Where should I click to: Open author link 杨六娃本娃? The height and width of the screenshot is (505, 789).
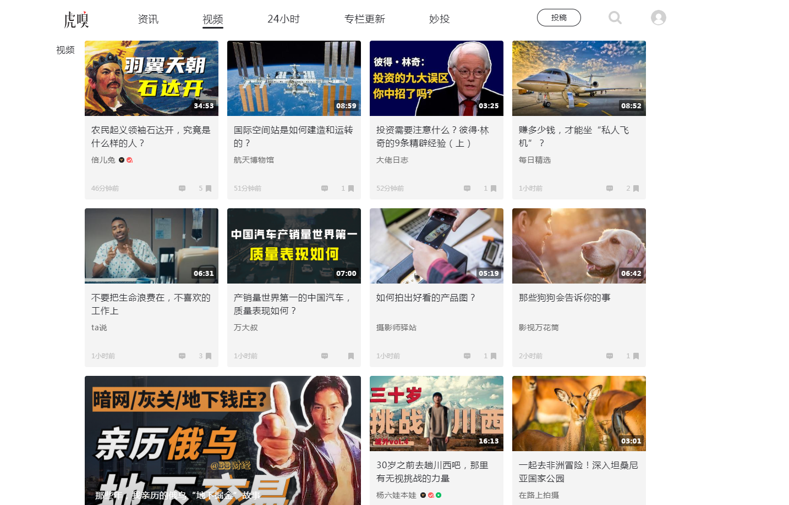pos(396,495)
